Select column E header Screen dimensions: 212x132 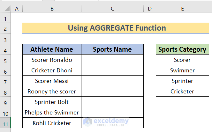[182, 9]
